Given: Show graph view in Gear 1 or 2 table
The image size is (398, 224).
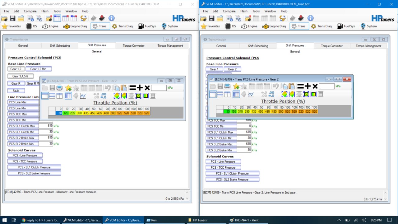Looking at the screenshot, I should click(x=83, y=96).
